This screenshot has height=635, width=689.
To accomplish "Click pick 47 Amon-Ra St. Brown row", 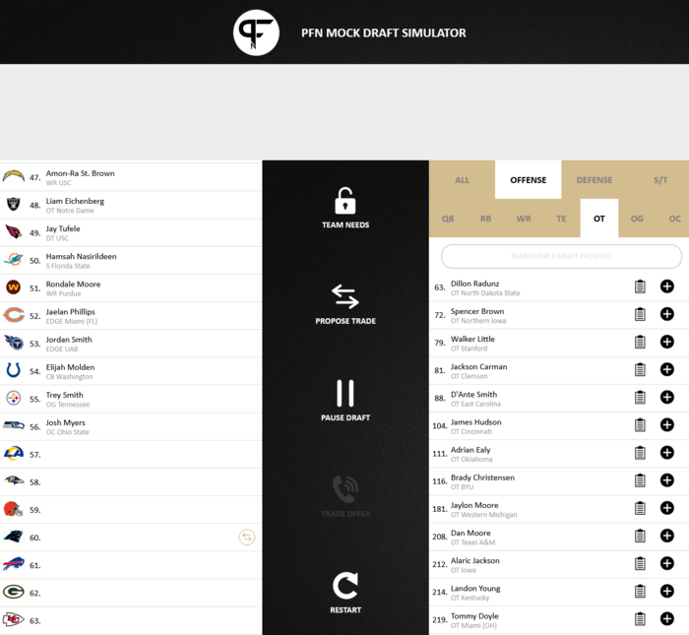I will (x=130, y=177).
